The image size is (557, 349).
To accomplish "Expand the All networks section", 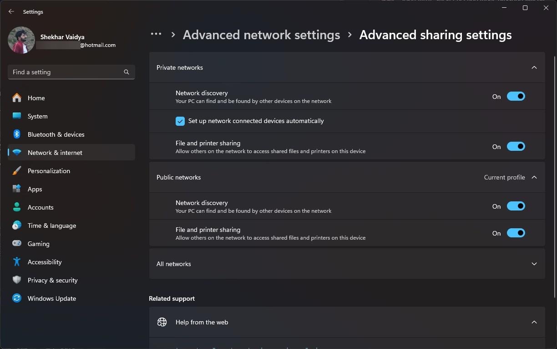I will pos(534,263).
